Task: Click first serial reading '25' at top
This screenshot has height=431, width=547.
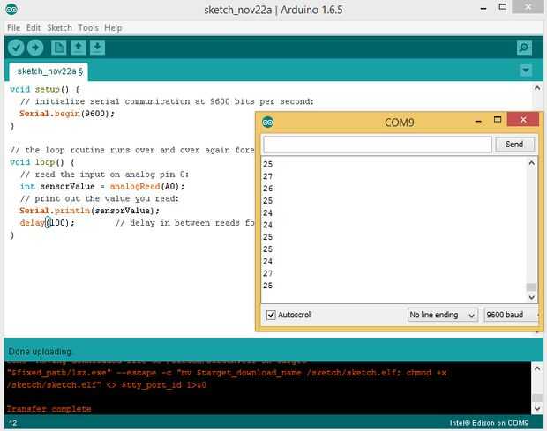Action: point(268,164)
